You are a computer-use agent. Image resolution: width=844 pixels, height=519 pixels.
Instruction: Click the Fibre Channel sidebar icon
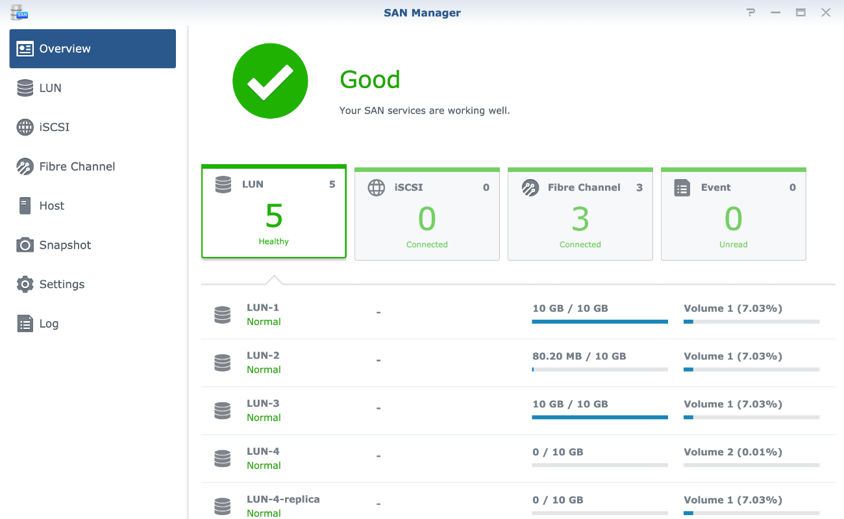(x=24, y=166)
